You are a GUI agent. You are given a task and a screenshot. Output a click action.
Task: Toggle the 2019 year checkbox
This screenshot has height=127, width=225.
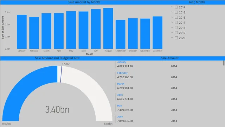coord(176,33)
